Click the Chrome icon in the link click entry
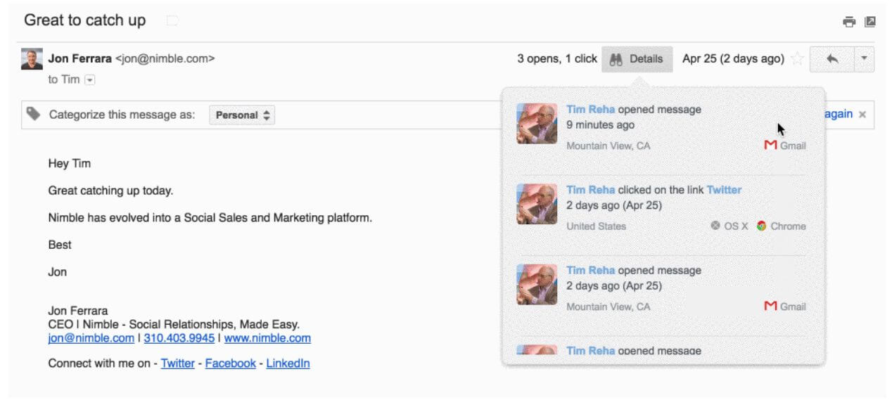892x412 pixels. [x=761, y=226]
